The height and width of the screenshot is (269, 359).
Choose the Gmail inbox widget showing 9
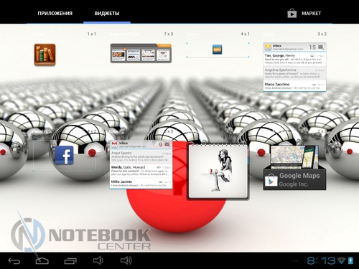(141, 165)
